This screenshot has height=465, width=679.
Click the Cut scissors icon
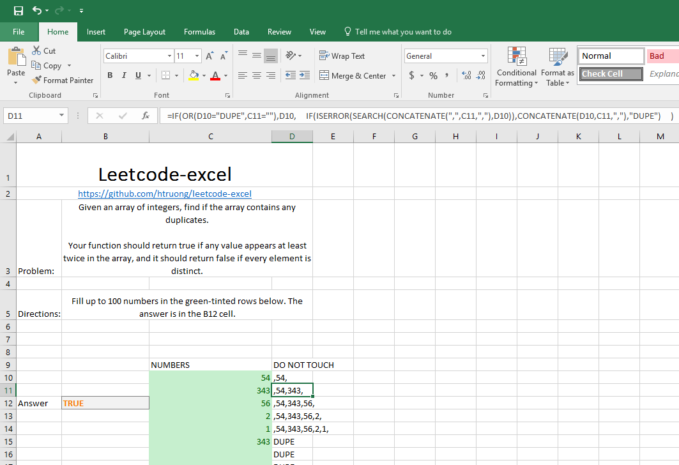pyautogui.click(x=36, y=50)
